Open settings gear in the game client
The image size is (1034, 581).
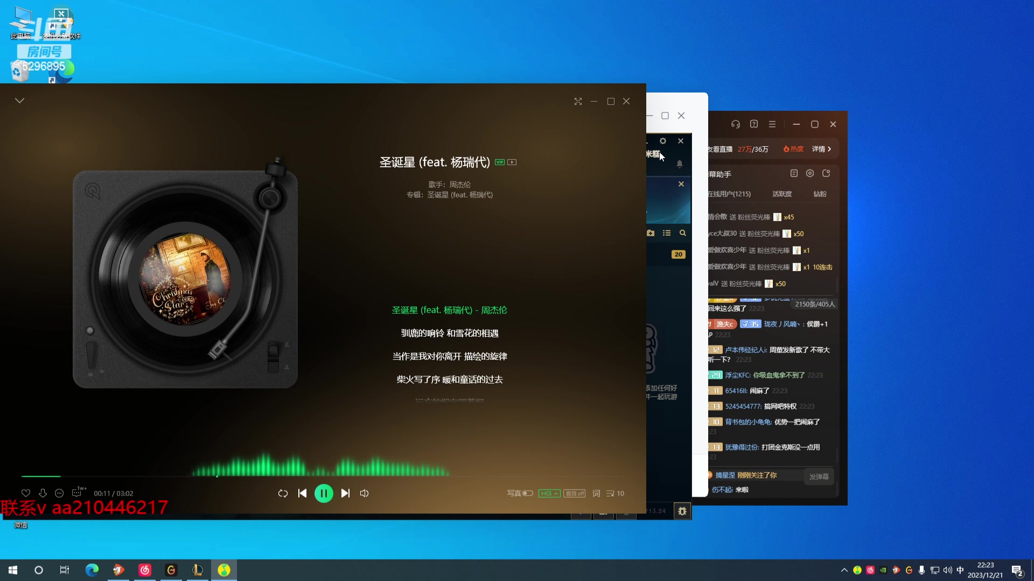click(663, 141)
